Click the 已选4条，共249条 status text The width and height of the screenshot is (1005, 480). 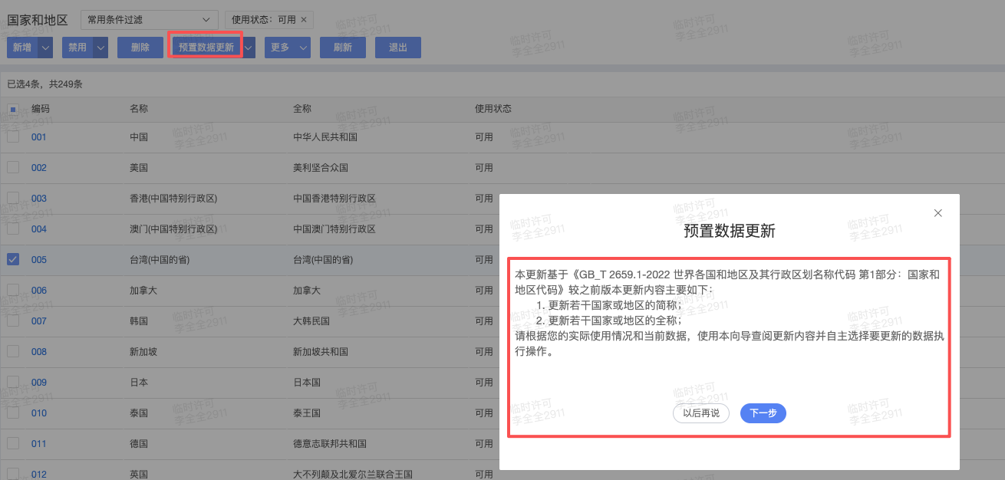point(44,84)
